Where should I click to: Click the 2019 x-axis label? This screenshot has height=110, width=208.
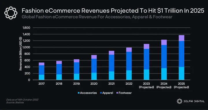[76, 84]
